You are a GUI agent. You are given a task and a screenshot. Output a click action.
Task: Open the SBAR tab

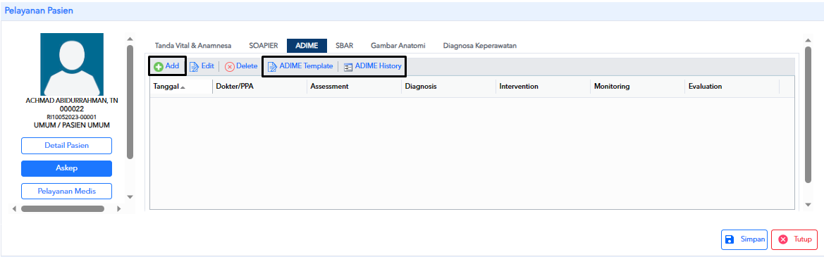coord(344,46)
